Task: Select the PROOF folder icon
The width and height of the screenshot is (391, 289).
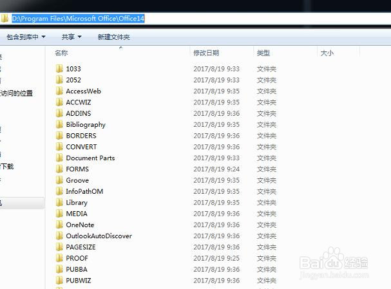Action: pos(59,258)
